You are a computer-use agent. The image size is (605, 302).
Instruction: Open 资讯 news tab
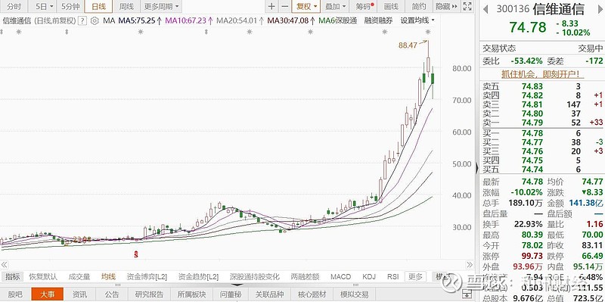[80, 294]
